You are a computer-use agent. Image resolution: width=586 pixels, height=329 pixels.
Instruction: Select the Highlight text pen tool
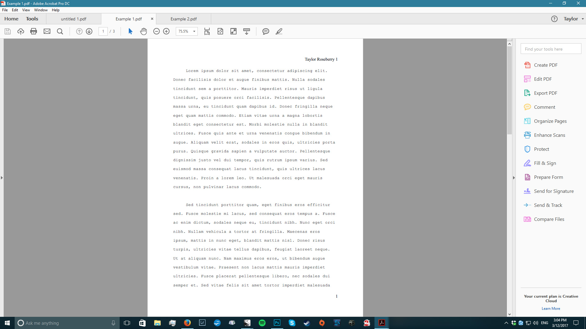[x=279, y=31]
